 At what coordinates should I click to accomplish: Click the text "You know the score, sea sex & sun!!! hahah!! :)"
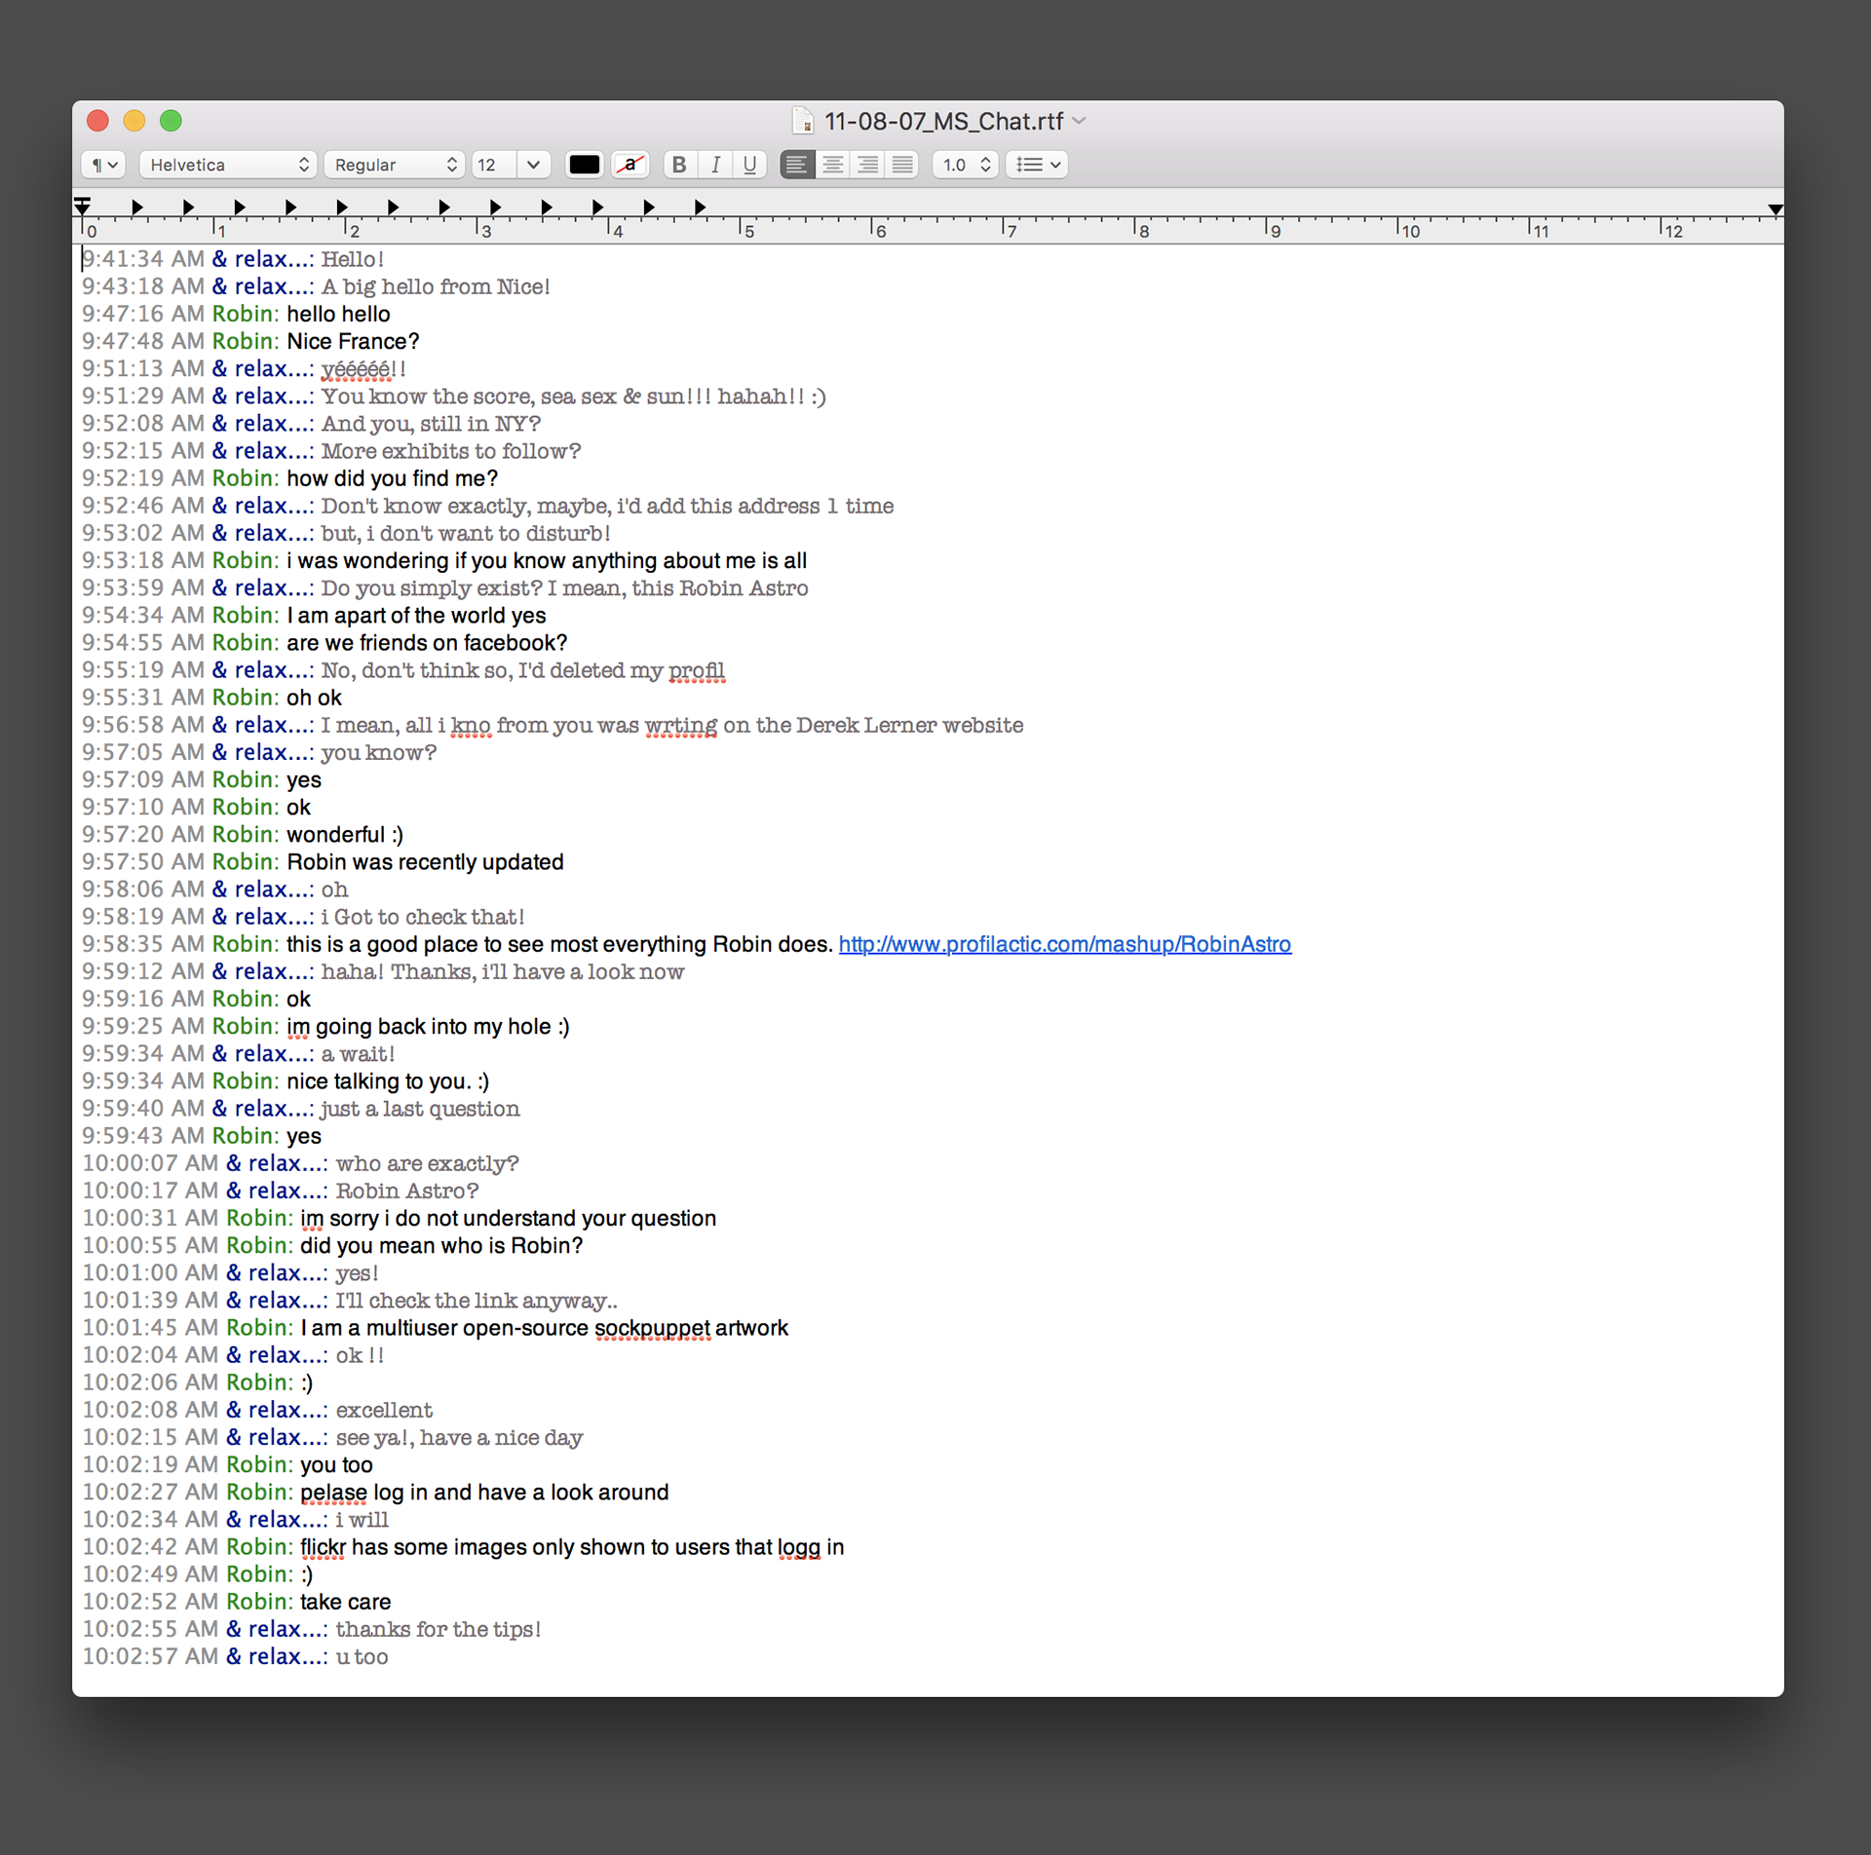(573, 397)
